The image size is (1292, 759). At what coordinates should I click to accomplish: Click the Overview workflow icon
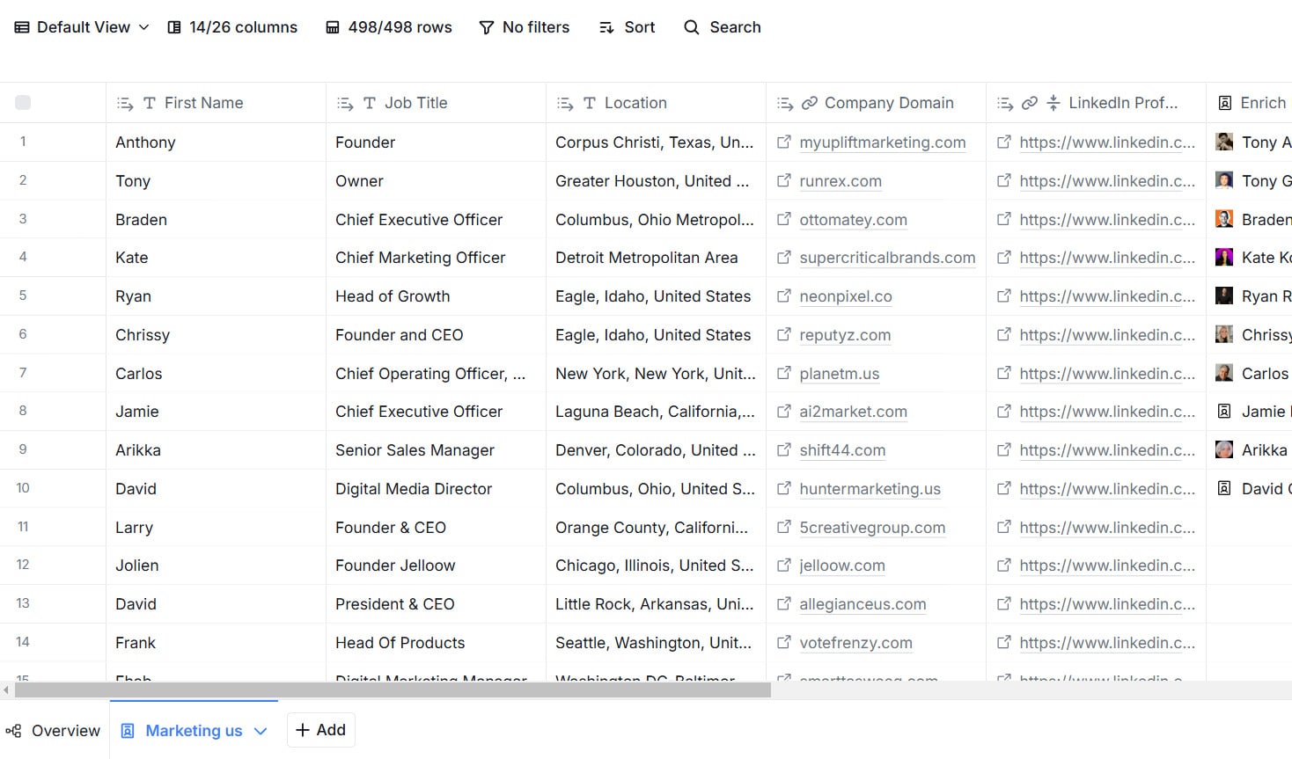click(13, 731)
